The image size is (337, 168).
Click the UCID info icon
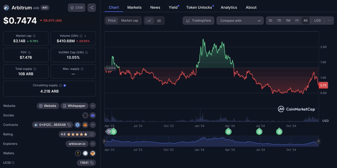(13, 163)
